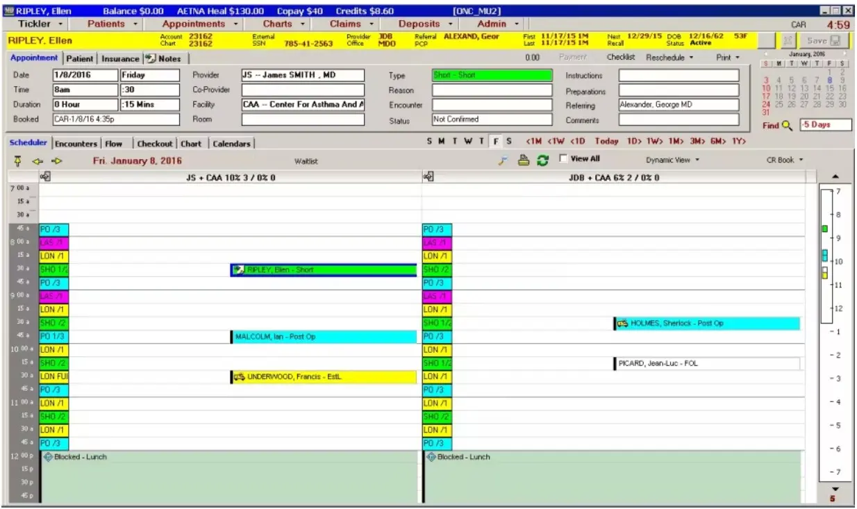Select January 15 on the mini calendar
This screenshot has height=509, width=857.
[x=829, y=87]
